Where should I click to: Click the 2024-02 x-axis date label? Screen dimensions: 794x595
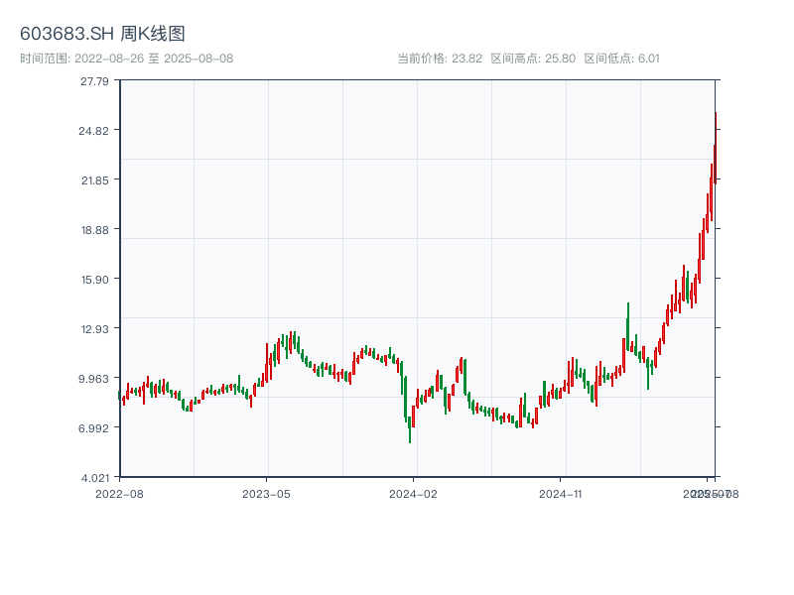click(x=413, y=493)
